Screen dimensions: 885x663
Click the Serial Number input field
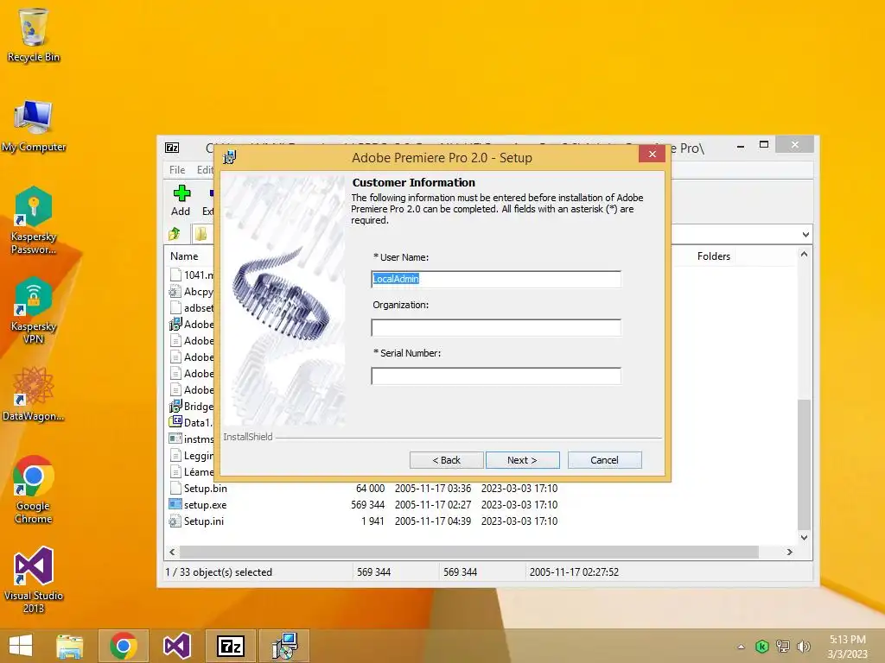click(496, 376)
